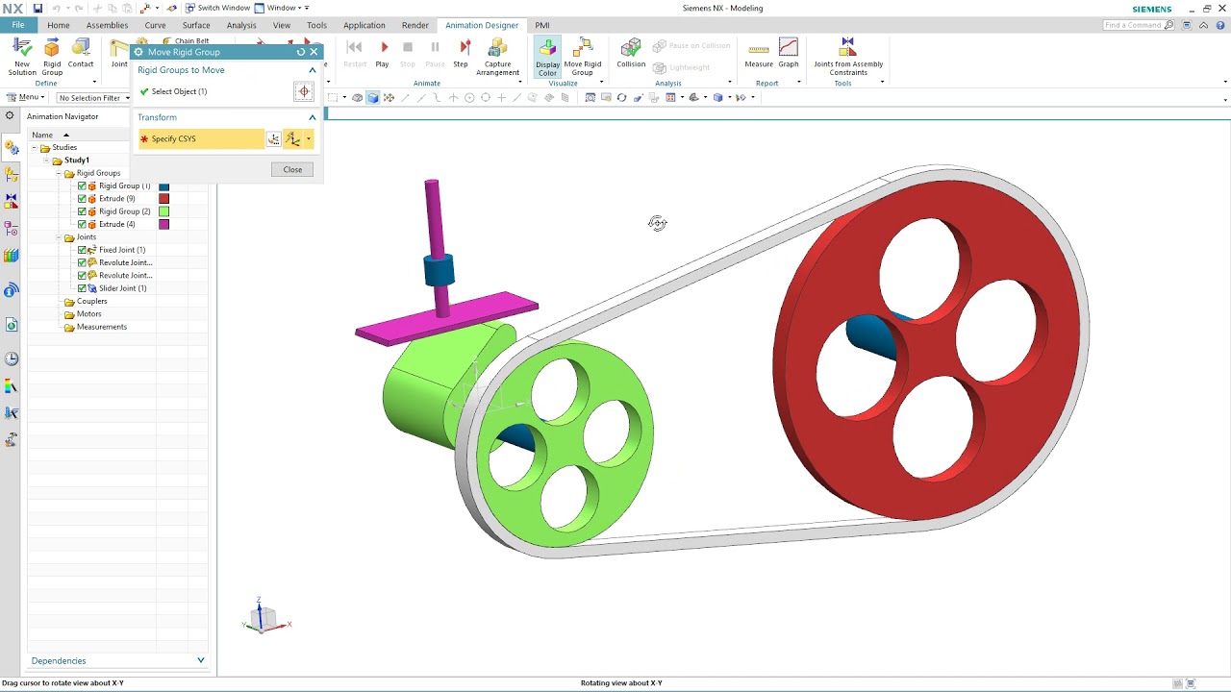1231x692 pixels.
Task: Reset the Move Rigid Group dialog
Action: (301, 52)
